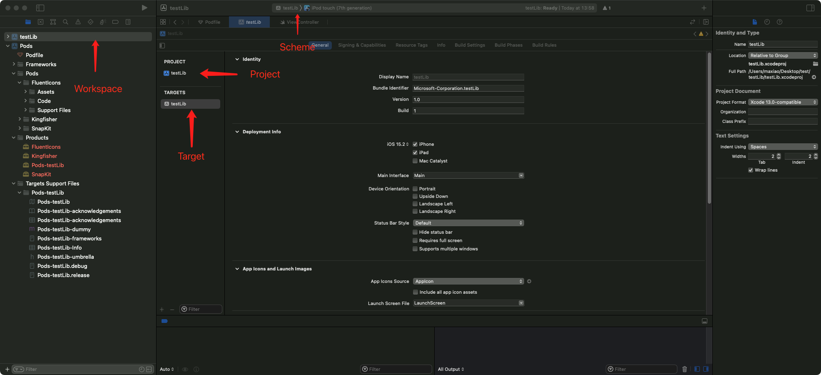This screenshot has height=375, width=821.
Task: Choose project folder location icon
Action: 815,64
